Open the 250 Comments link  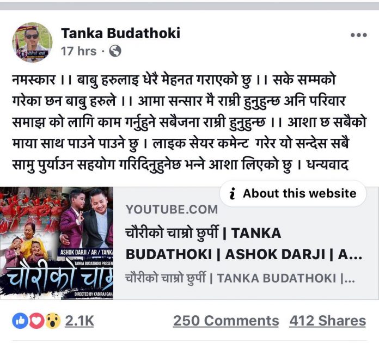click(226, 321)
